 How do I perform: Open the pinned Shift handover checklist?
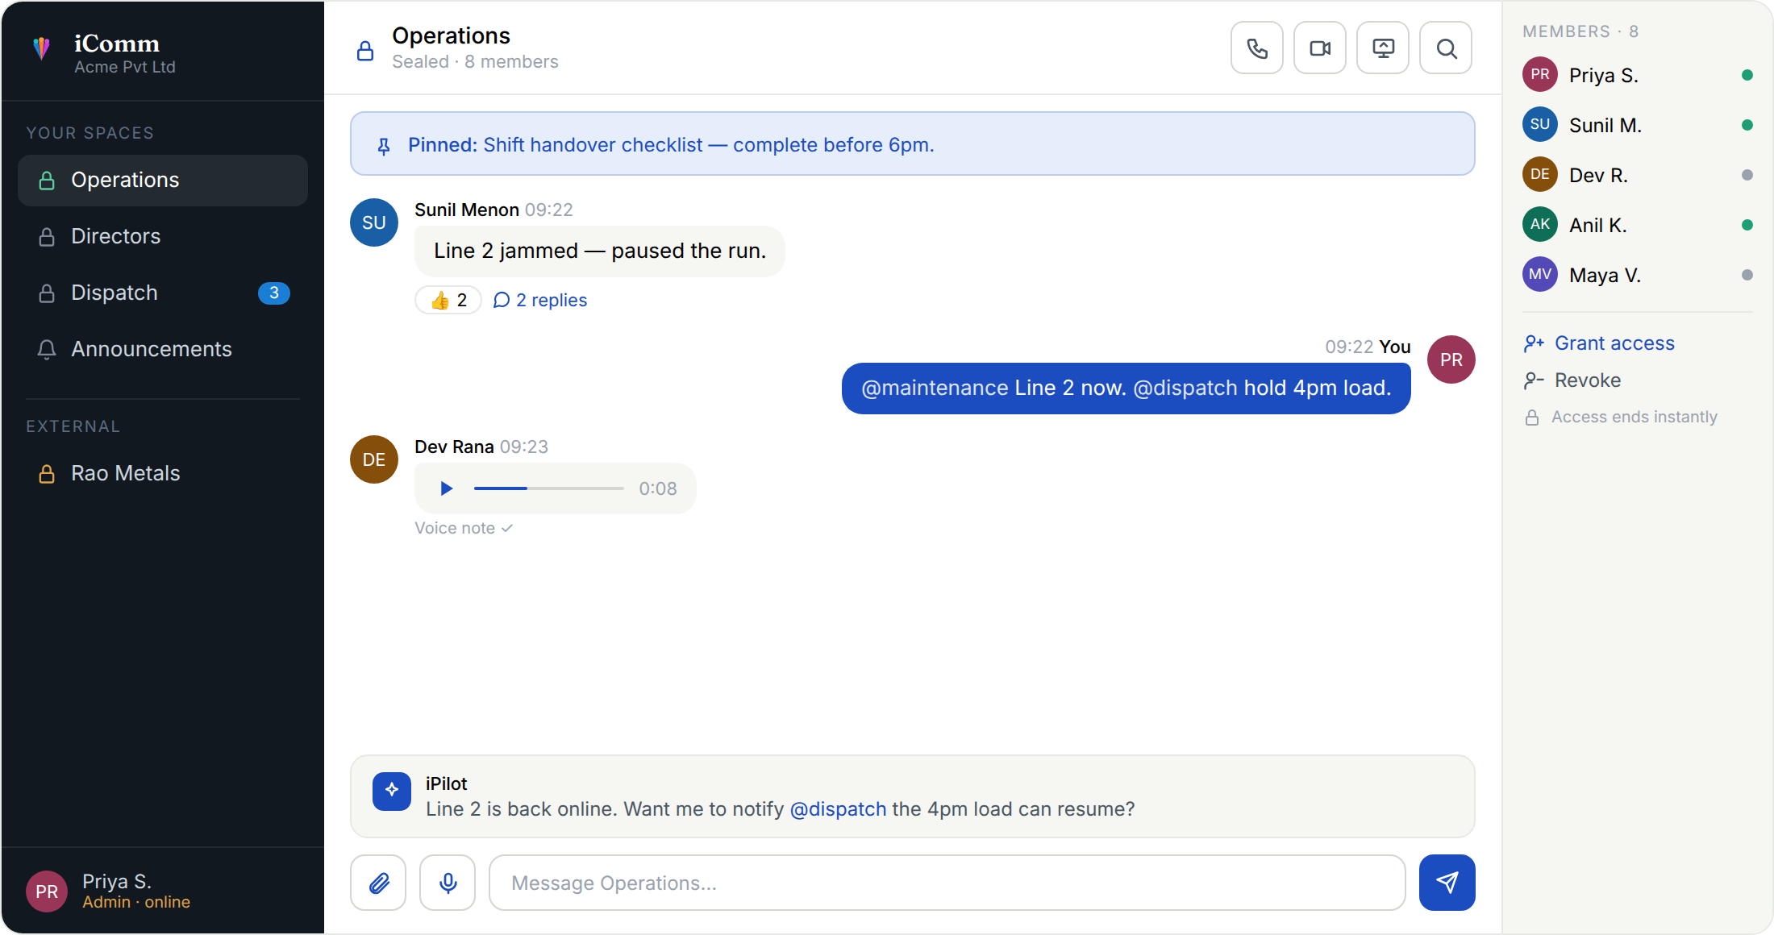pyautogui.click(x=913, y=143)
